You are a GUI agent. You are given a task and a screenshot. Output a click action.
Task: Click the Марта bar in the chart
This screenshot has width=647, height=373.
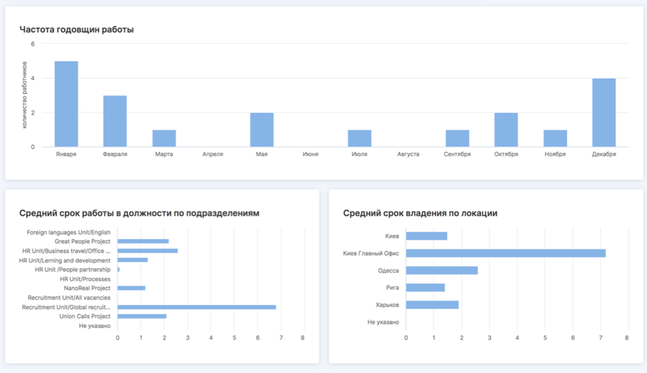coord(164,138)
